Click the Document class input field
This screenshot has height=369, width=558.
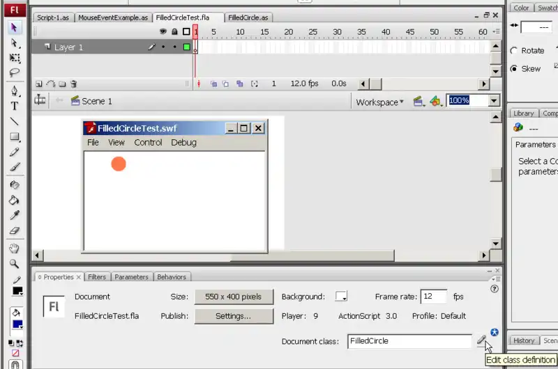pyautogui.click(x=409, y=341)
